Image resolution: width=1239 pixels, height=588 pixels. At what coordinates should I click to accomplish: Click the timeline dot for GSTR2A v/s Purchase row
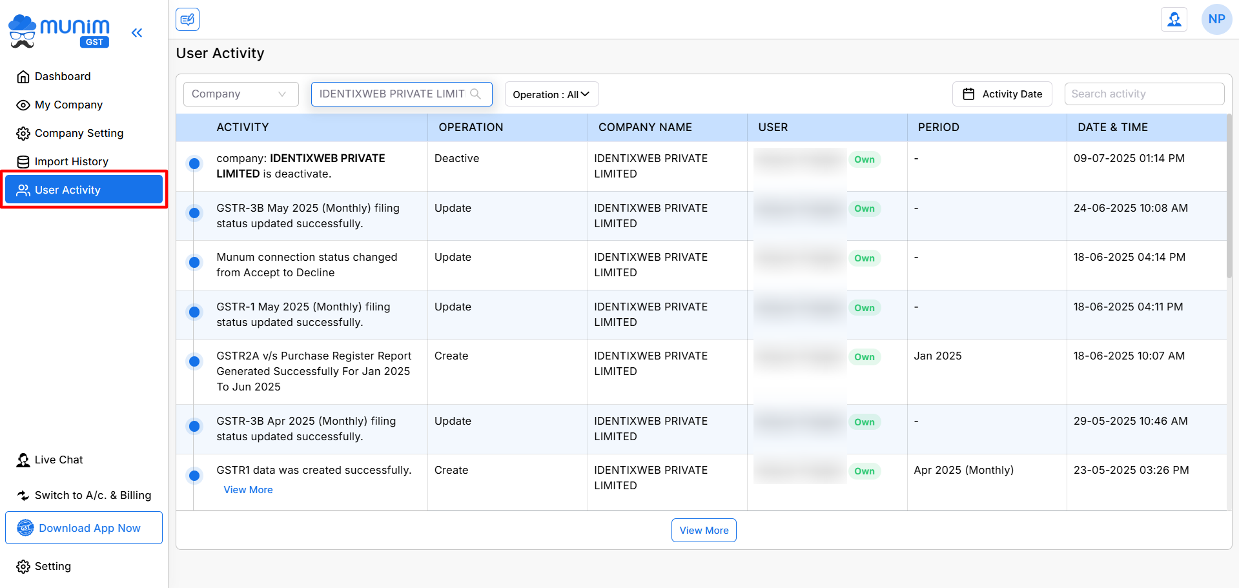point(194,361)
